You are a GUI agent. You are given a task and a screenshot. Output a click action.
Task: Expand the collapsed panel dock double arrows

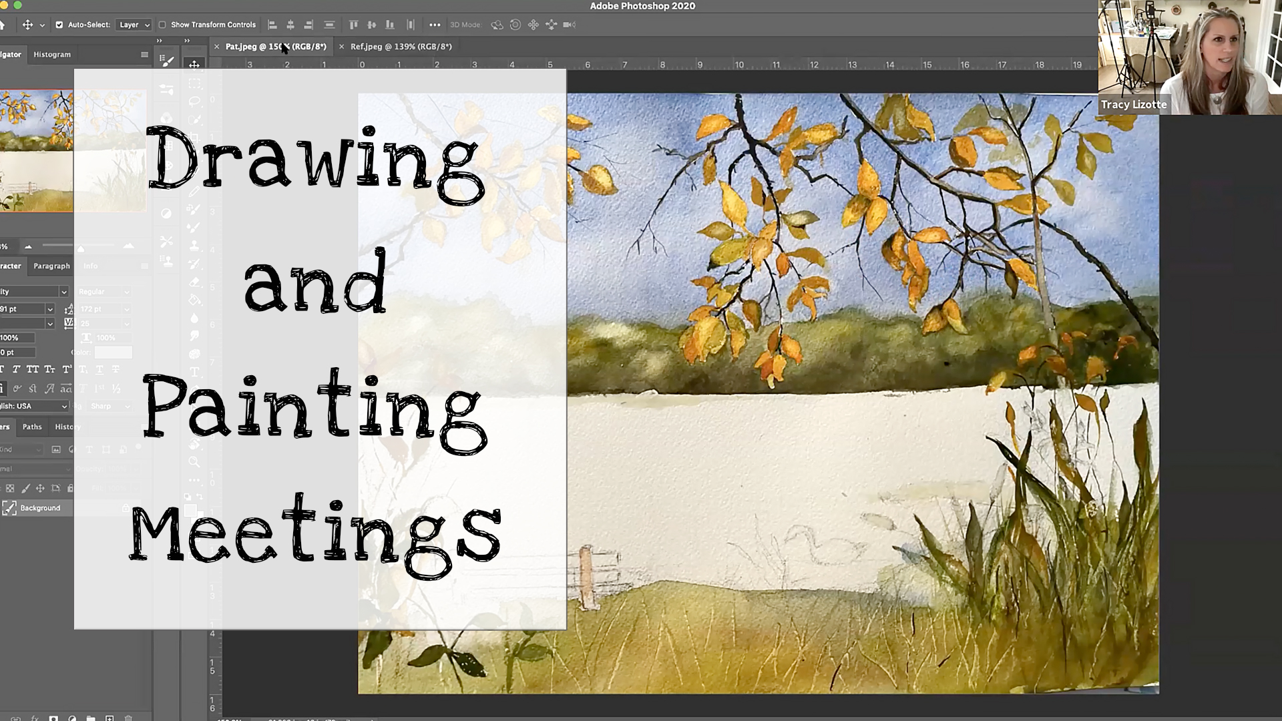(160, 41)
